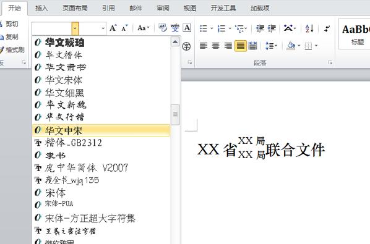
Task: Select font 楷体_GB2312
Action: [x=101, y=143]
